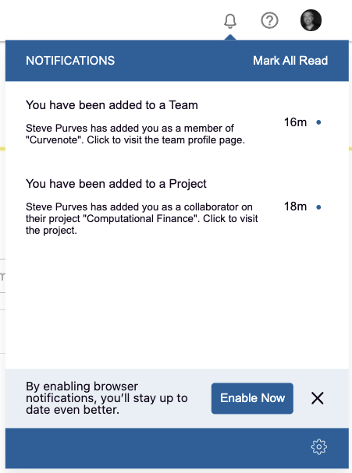352x473 pixels.
Task: Click Mark All Read
Action: (x=290, y=61)
